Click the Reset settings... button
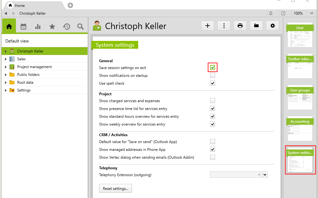The width and height of the screenshot is (318, 198). [x=115, y=189]
